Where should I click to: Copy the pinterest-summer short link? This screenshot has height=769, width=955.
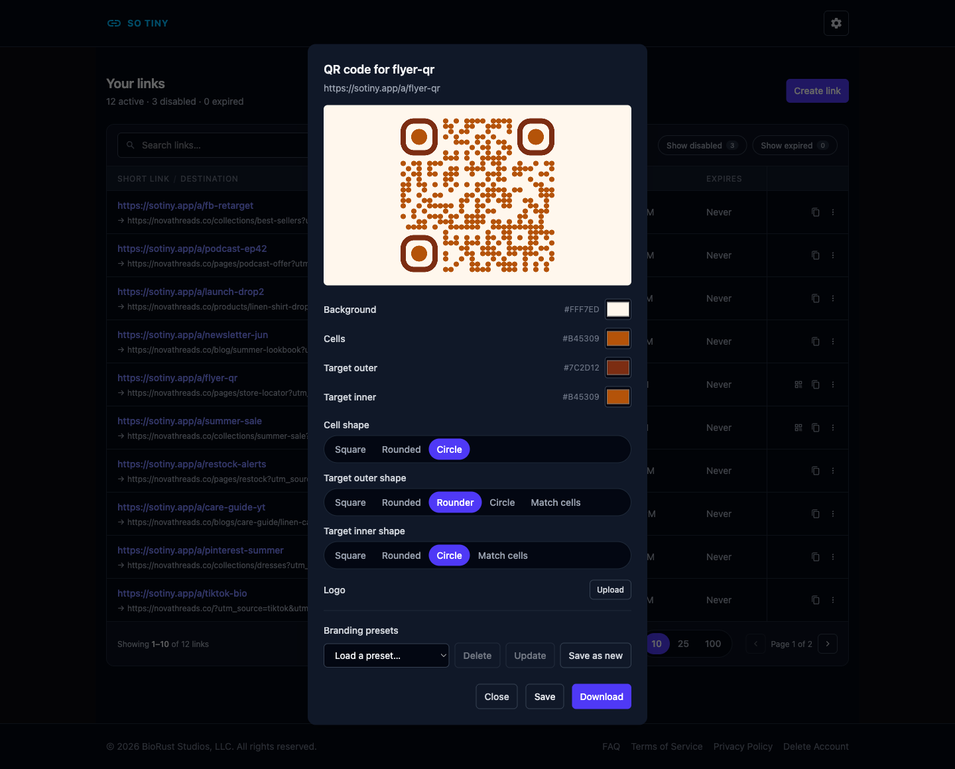click(816, 557)
